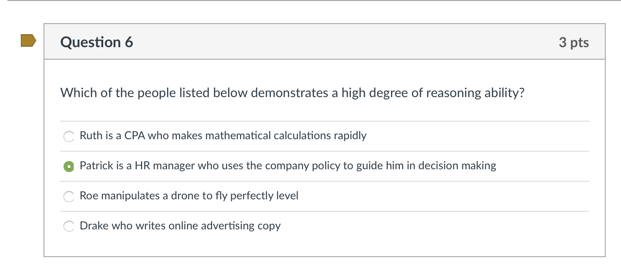
Task: Click the answer text about Patrick's company policy
Action: [287, 166]
